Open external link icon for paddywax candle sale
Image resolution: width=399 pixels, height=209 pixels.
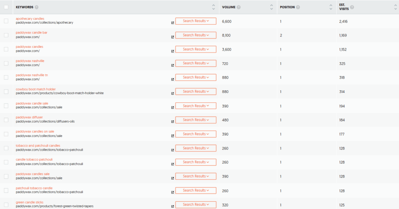[173, 107]
